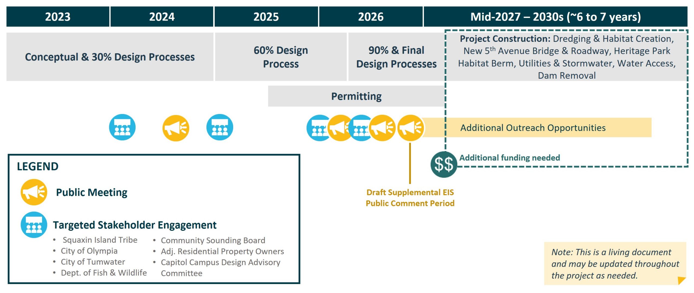The width and height of the screenshot is (694, 293).
Task: Select the 2026 timeline header
Action: click(x=371, y=17)
